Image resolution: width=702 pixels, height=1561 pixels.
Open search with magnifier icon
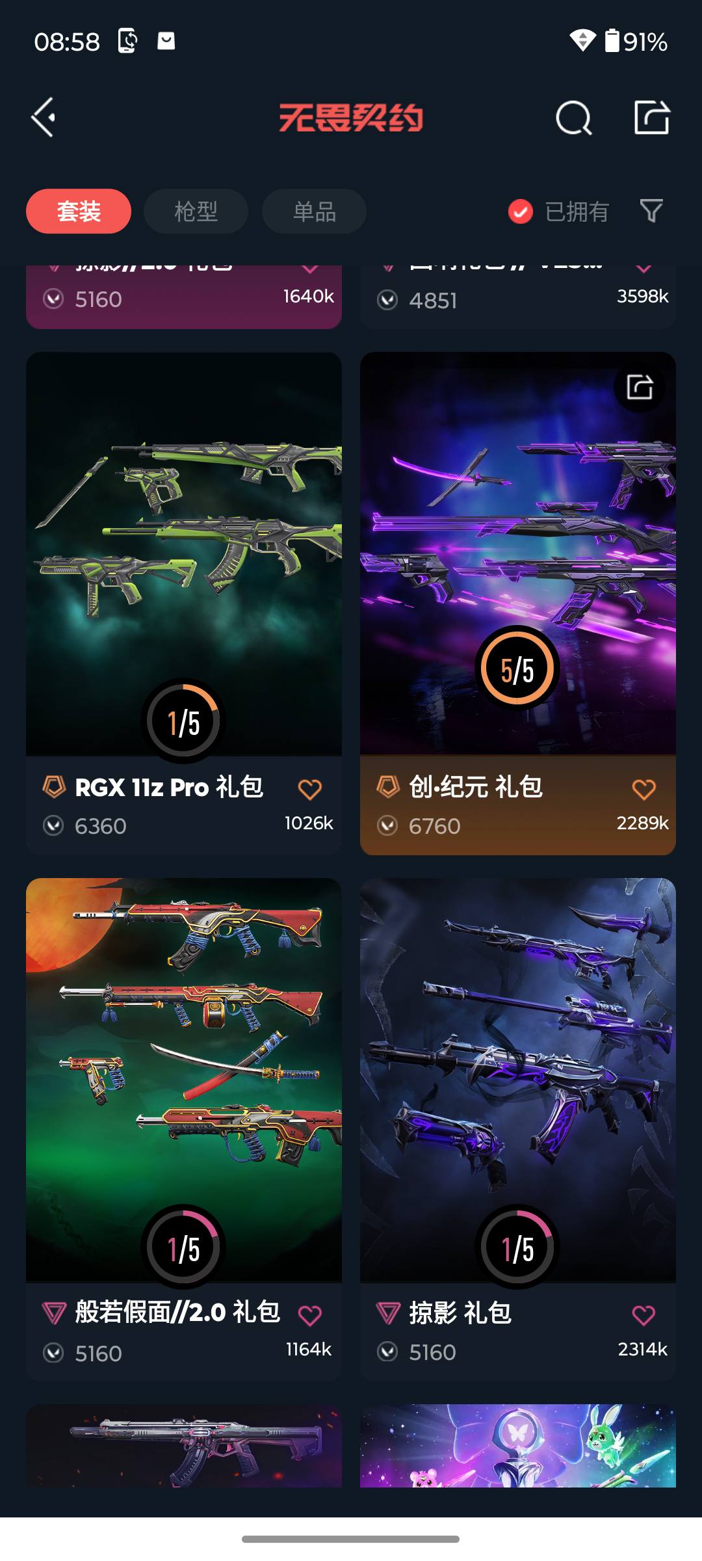(574, 118)
